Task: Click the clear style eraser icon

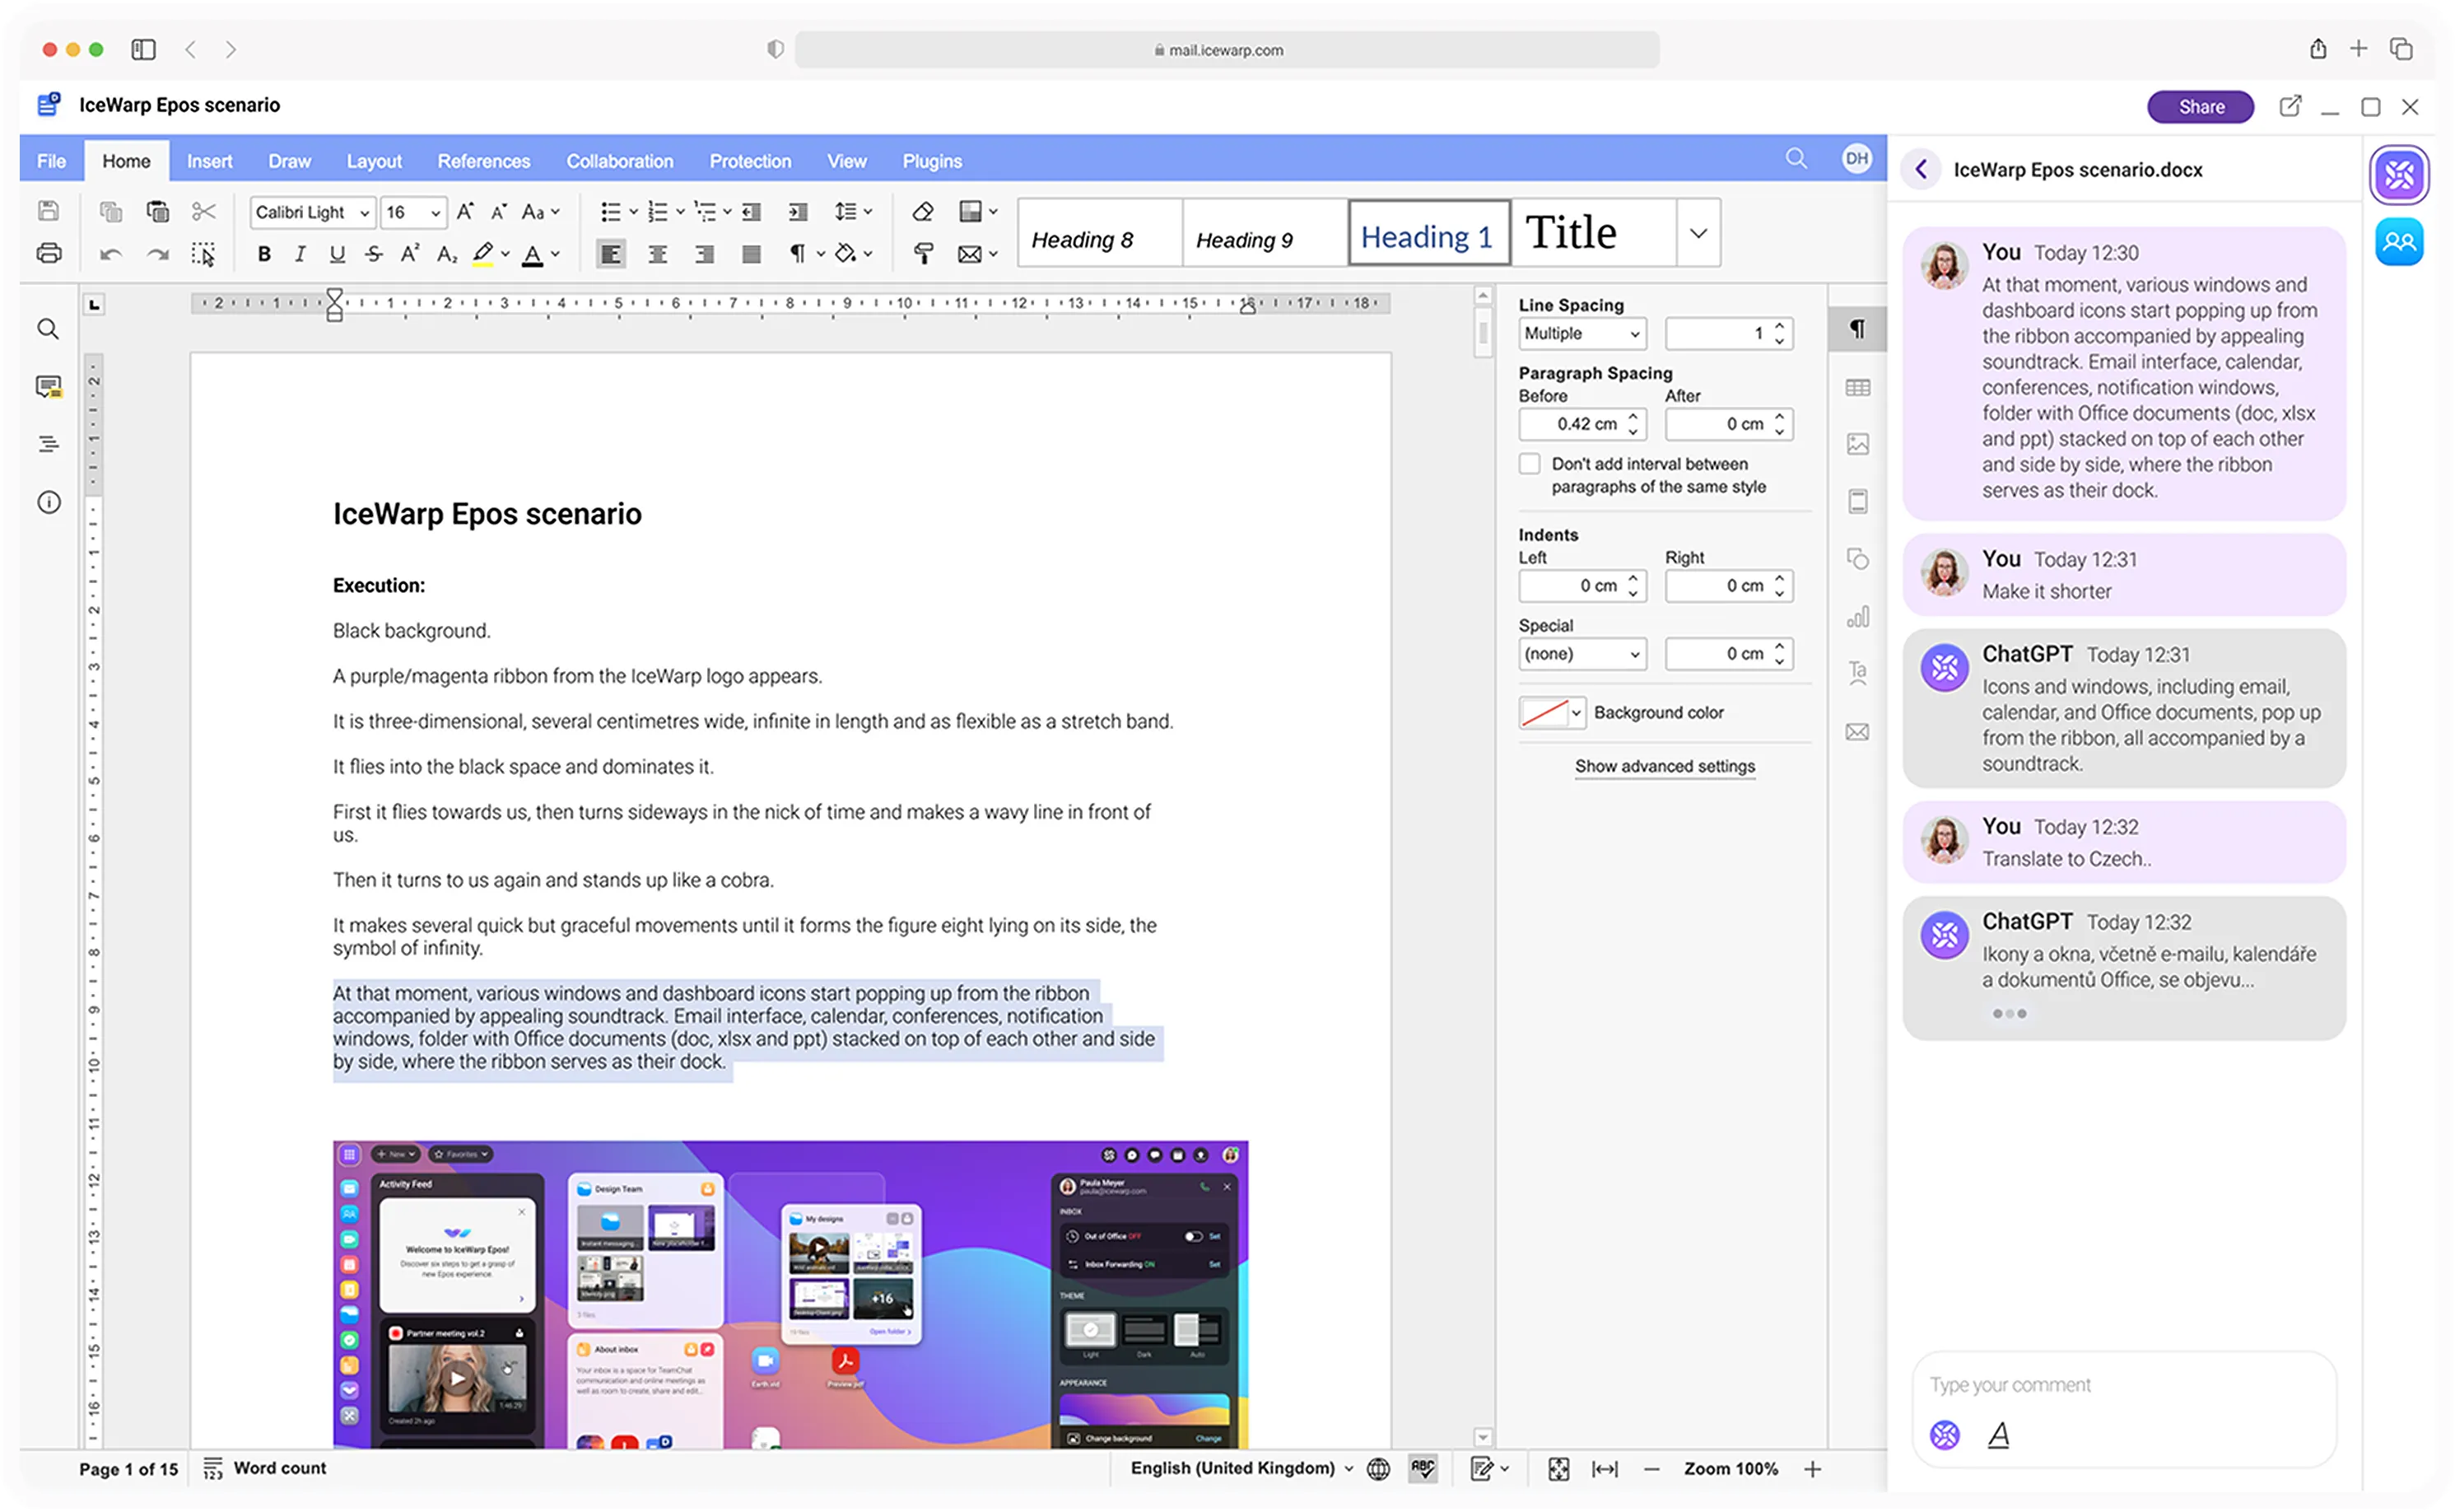Action: tap(923, 212)
